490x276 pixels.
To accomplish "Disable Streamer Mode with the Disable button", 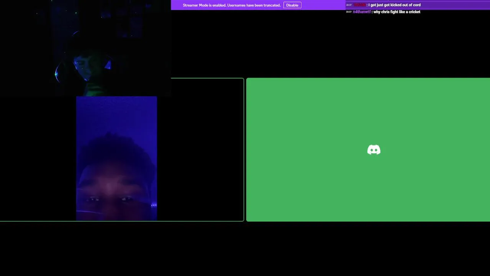I will [292, 5].
